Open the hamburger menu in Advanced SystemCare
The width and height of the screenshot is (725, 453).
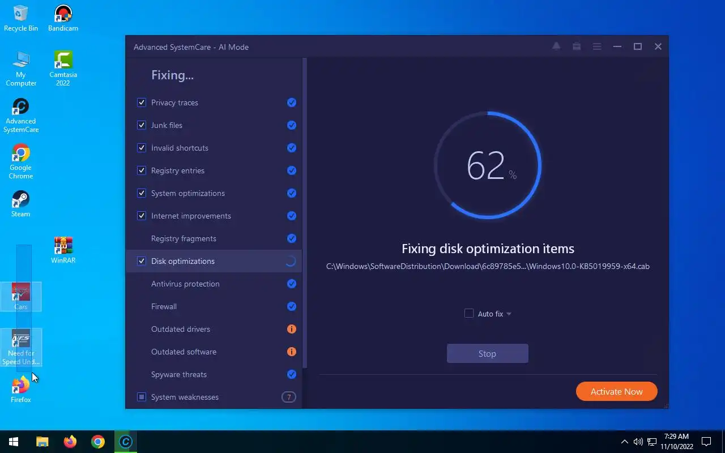(x=597, y=46)
